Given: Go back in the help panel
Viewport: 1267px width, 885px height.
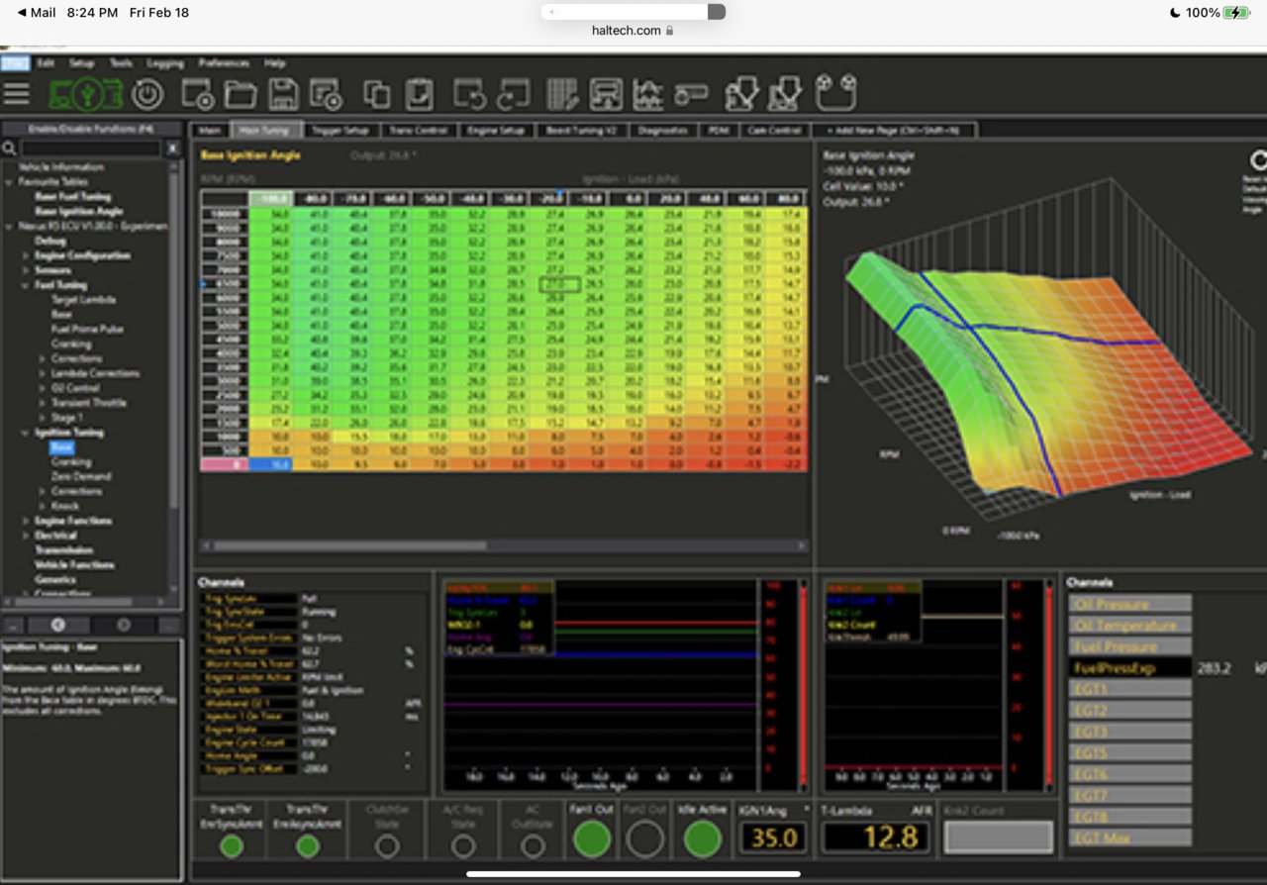Looking at the screenshot, I should (x=57, y=625).
